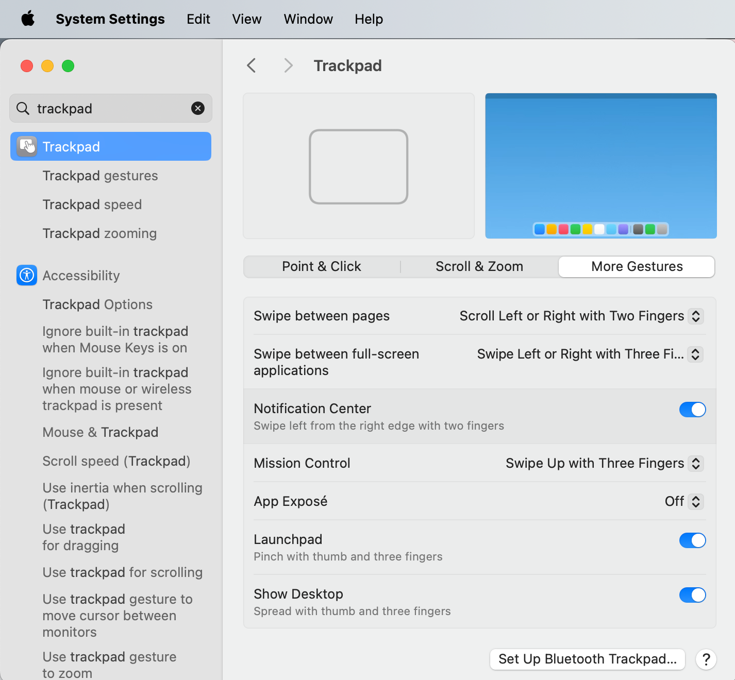Viewport: 735px width, 680px height.
Task: Toggle the Launchpad gesture switch
Action: pos(692,540)
